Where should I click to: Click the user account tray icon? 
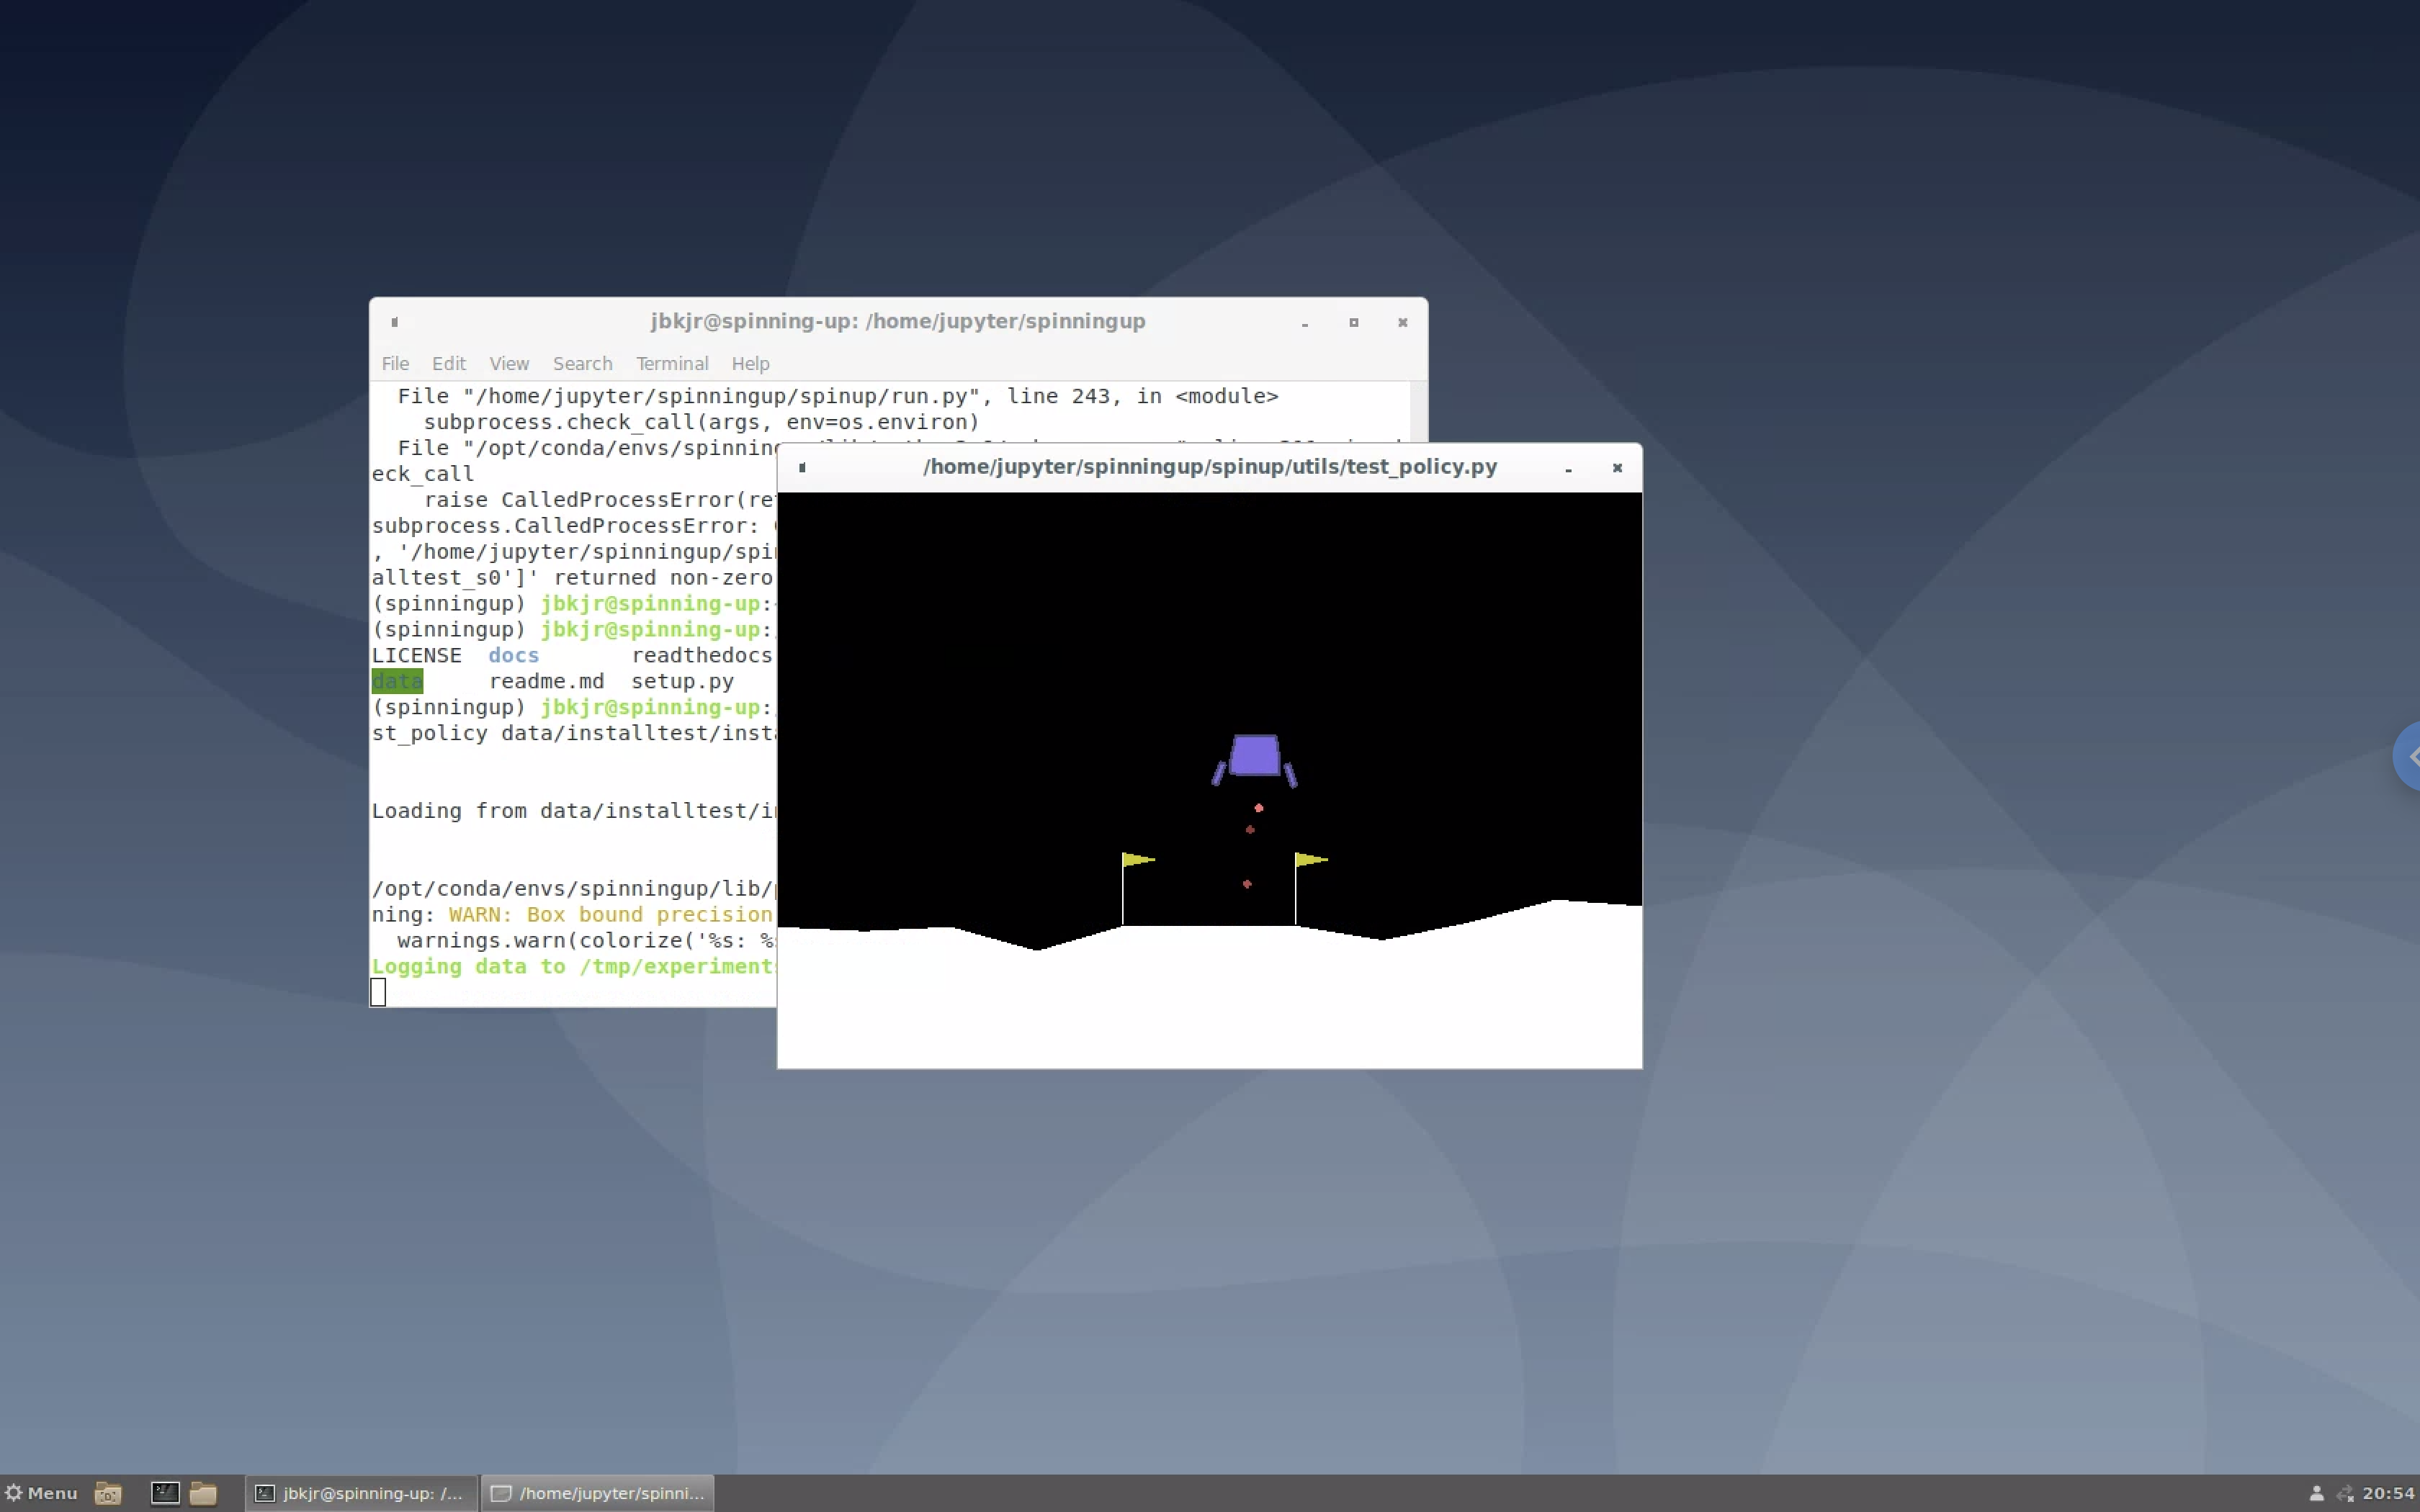coord(2316,1493)
